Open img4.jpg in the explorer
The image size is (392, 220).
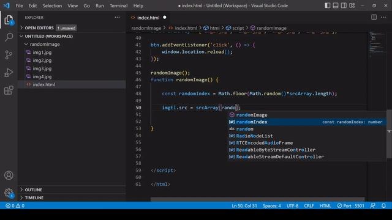click(x=72, y=76)
